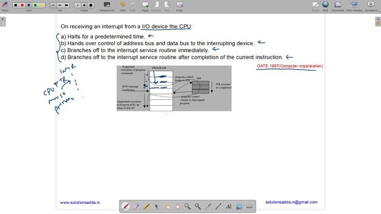This screenshot has width=381, height=214.
Task: Select the Zoom out tool
Action: pos(198,206)
